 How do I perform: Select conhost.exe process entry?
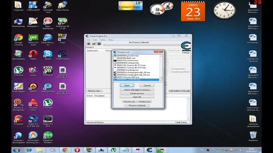tap(136, 60)
